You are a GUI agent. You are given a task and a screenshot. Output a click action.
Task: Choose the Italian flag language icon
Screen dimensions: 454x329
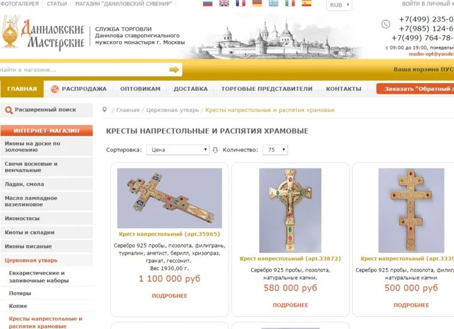pyautogui.click(x=290, y=3)
